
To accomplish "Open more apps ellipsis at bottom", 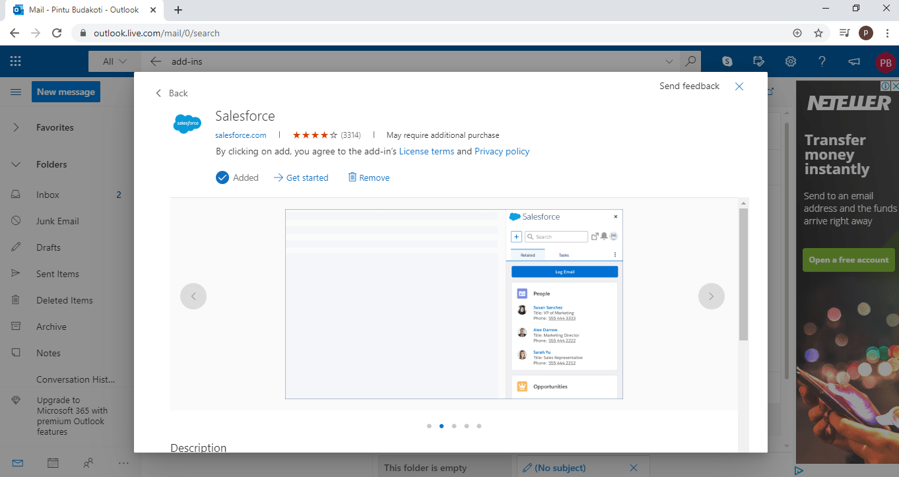I will [x=123, y=463].
